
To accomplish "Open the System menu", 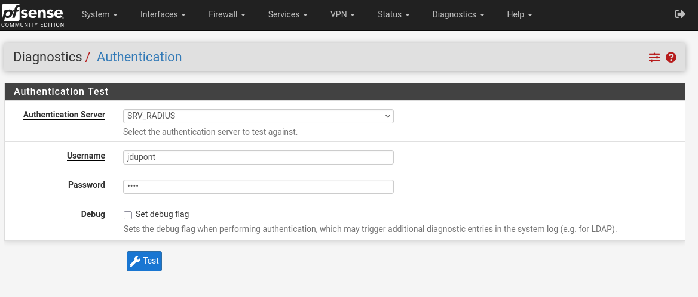I will click(99, 14).
